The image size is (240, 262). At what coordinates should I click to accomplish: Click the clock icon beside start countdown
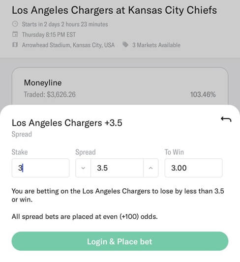pos(15,24)
